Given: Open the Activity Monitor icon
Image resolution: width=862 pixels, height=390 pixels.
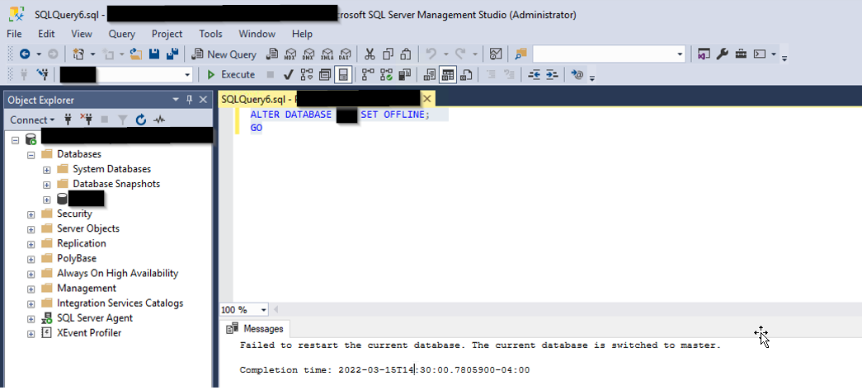Looking at the screenshot, I should click(x=496, y=54).
